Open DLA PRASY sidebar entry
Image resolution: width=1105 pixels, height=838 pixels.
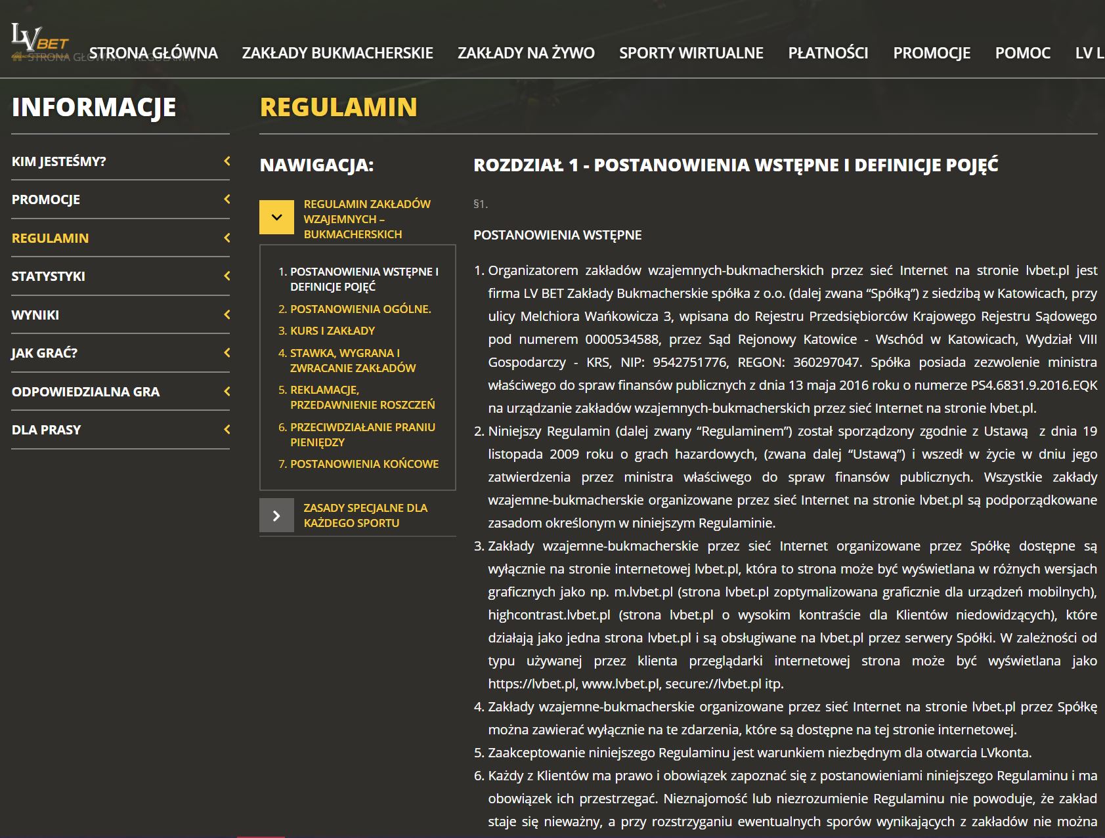46,430
